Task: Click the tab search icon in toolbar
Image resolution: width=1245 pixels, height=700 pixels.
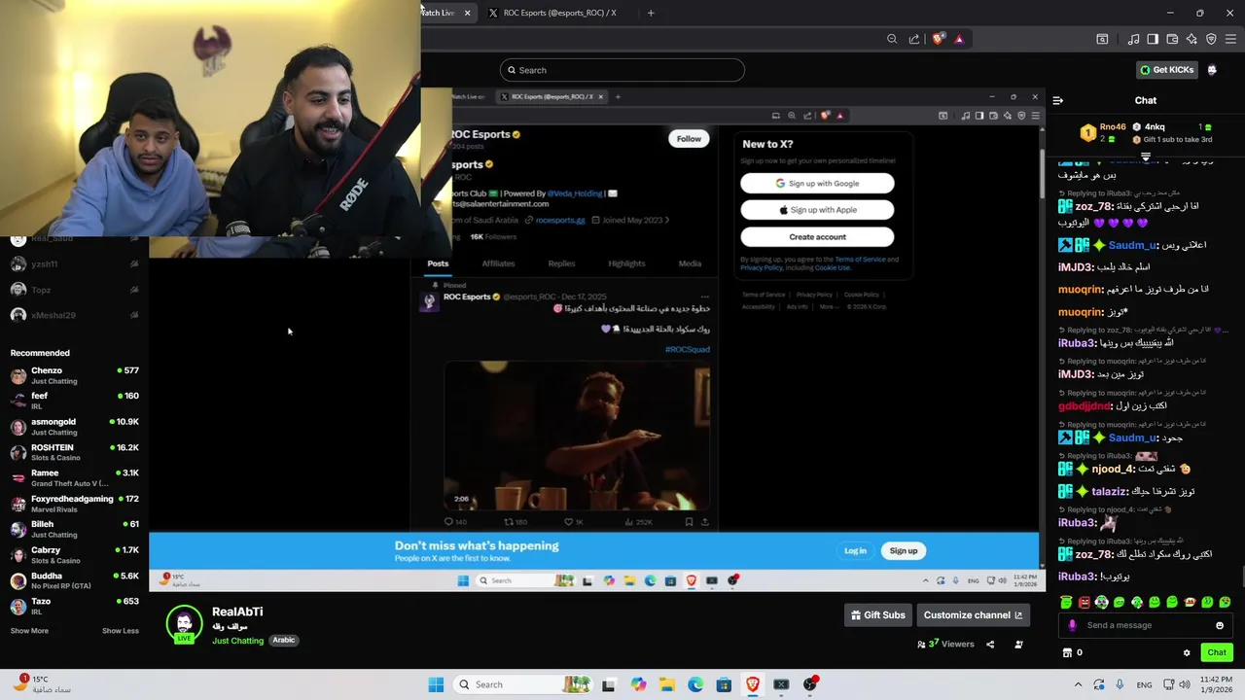Action: point(1102,39)
